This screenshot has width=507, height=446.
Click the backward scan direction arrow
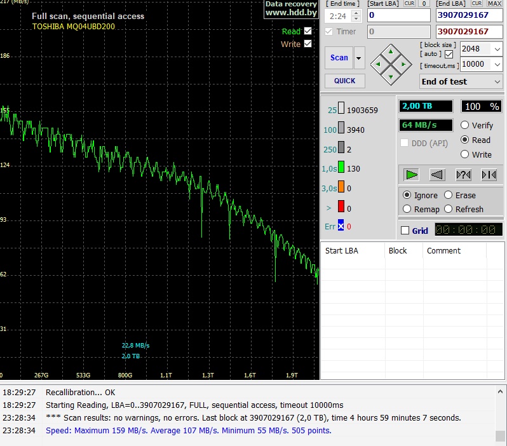pos(438,175)
